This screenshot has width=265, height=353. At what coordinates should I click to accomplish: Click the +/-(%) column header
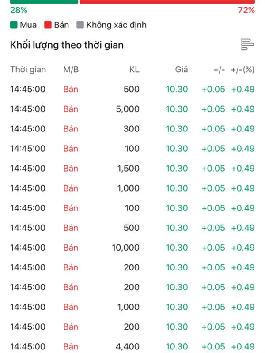[x=242, y=70]
